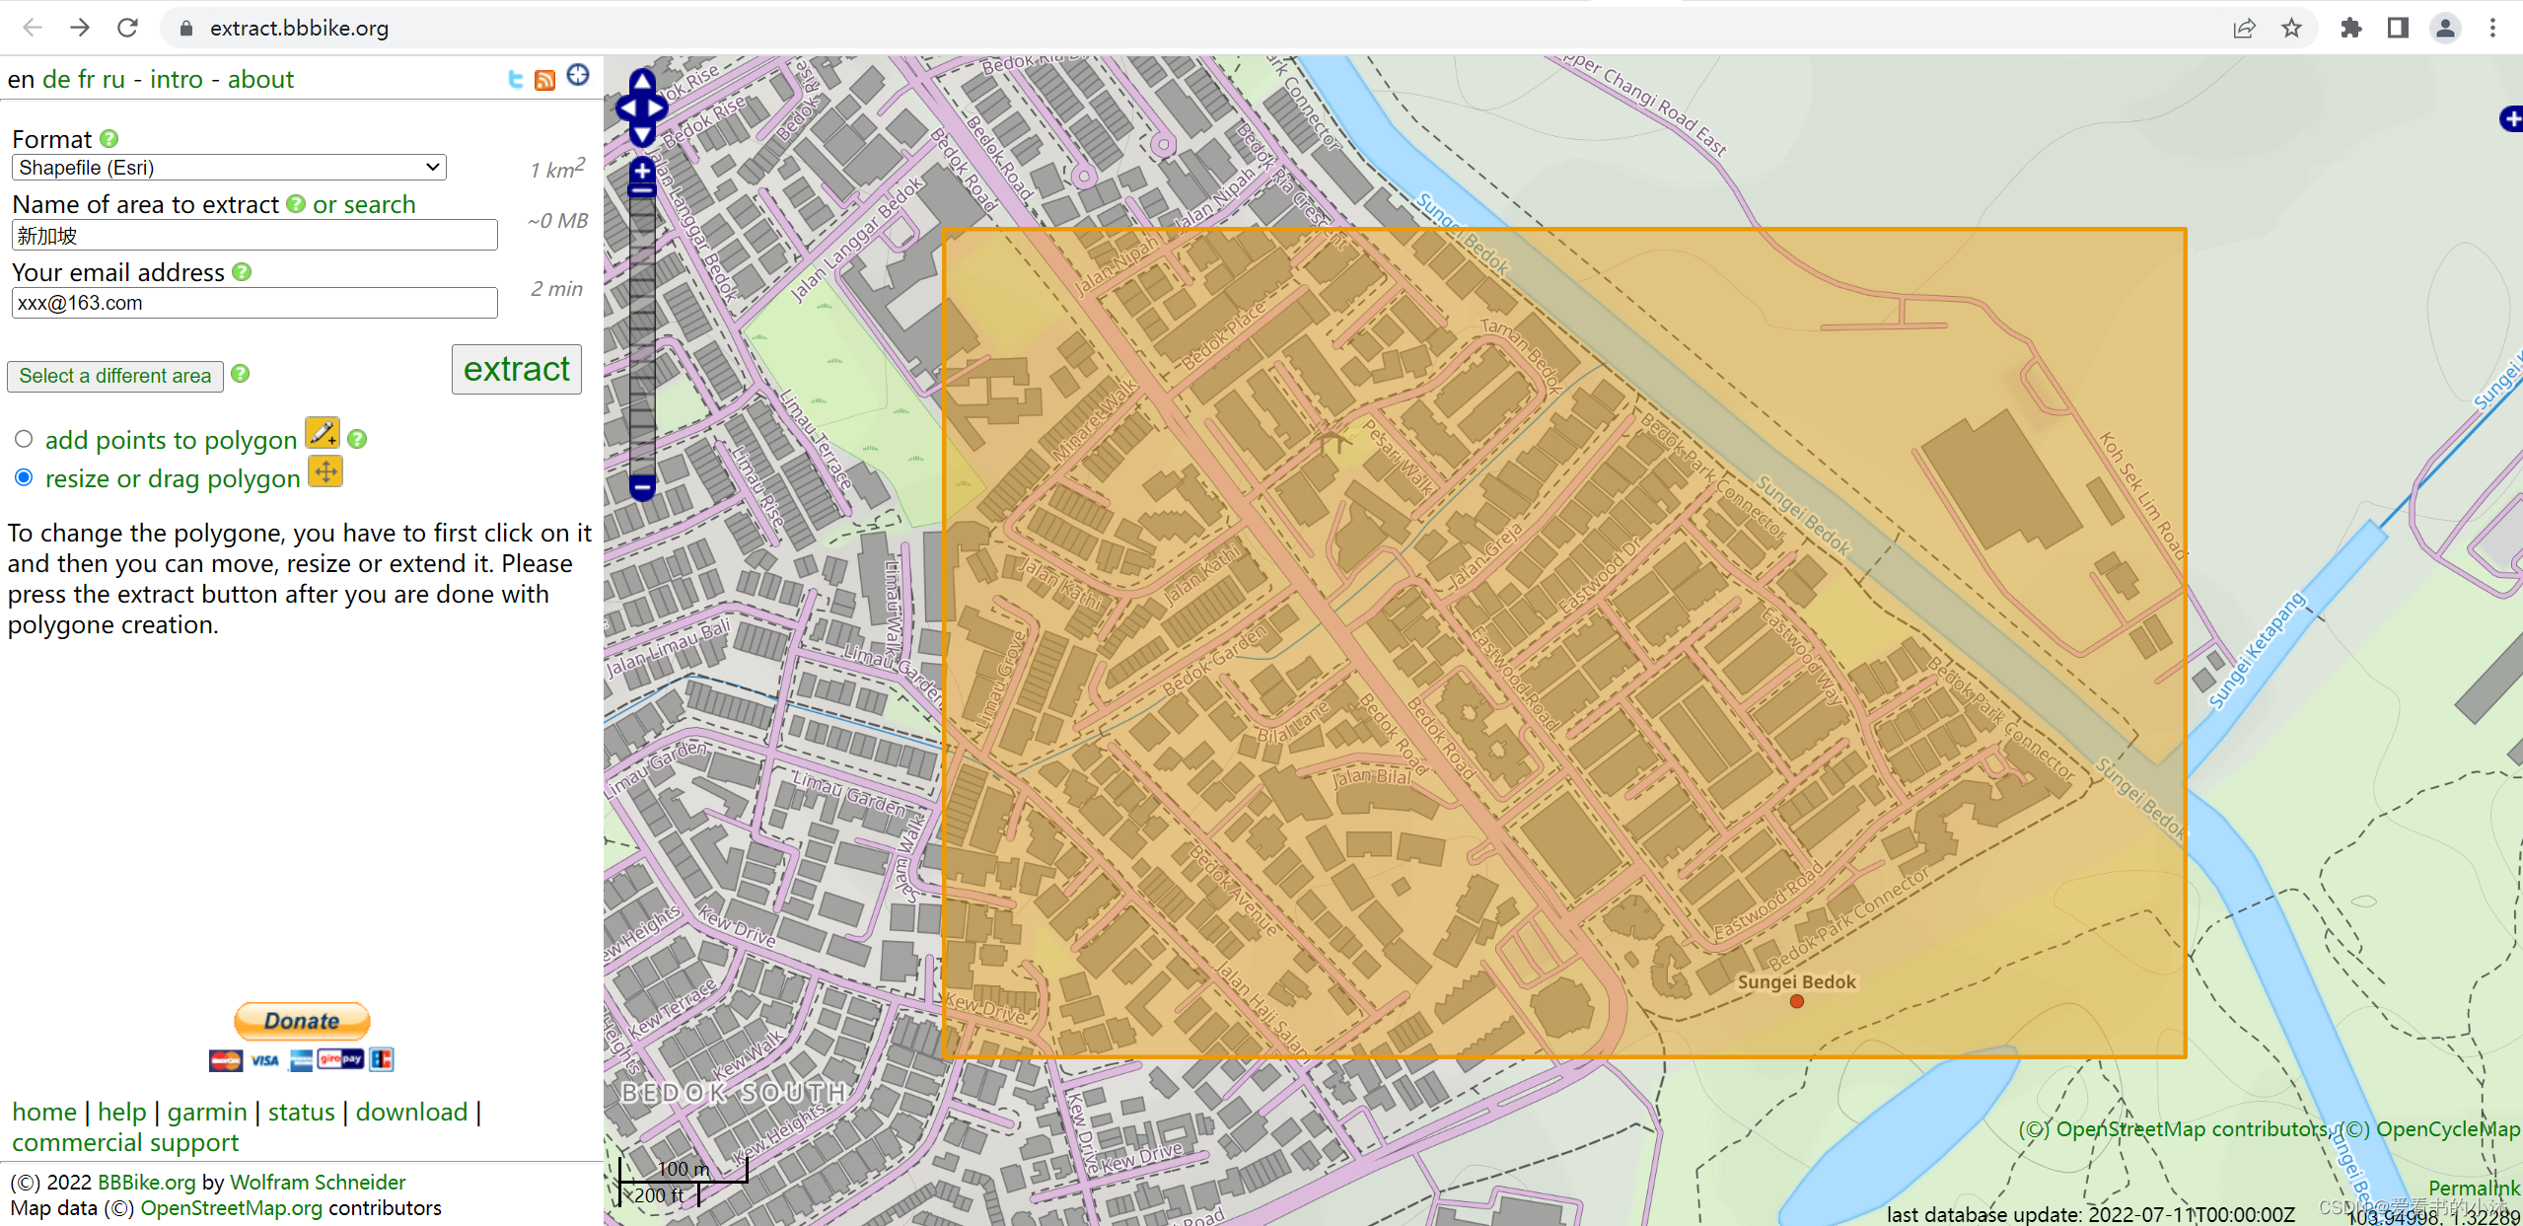
Task: Open the Format dropdown
Action: pos(229,168)
